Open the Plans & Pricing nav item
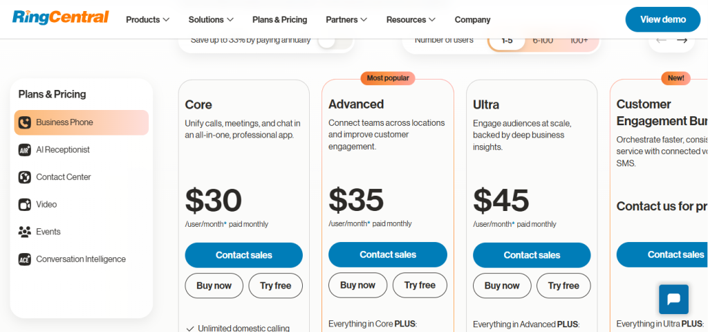Screen dimensions: 708x332 point(279,19)
